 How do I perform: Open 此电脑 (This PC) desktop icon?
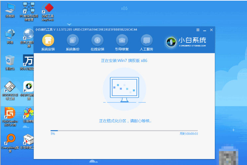pos(10,9)
